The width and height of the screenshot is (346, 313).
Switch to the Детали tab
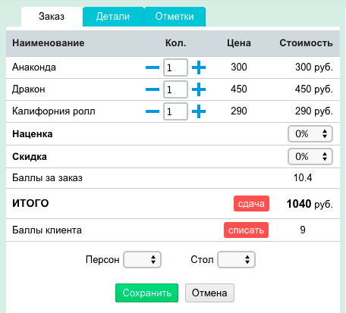pos(113,17)
